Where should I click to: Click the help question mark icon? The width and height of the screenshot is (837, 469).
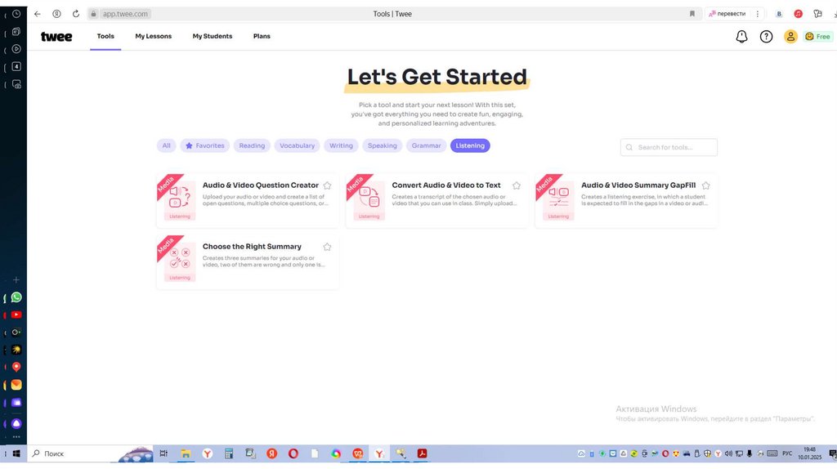766,37
